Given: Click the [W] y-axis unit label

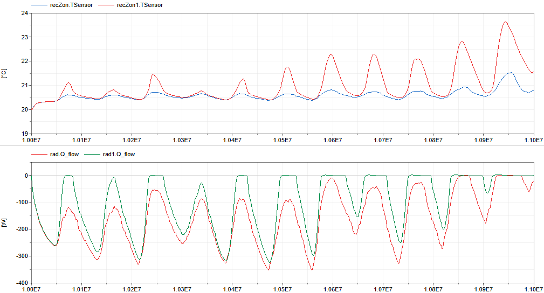Looking at the screenshot, I should pyautogui.click(x=5, y=222).
